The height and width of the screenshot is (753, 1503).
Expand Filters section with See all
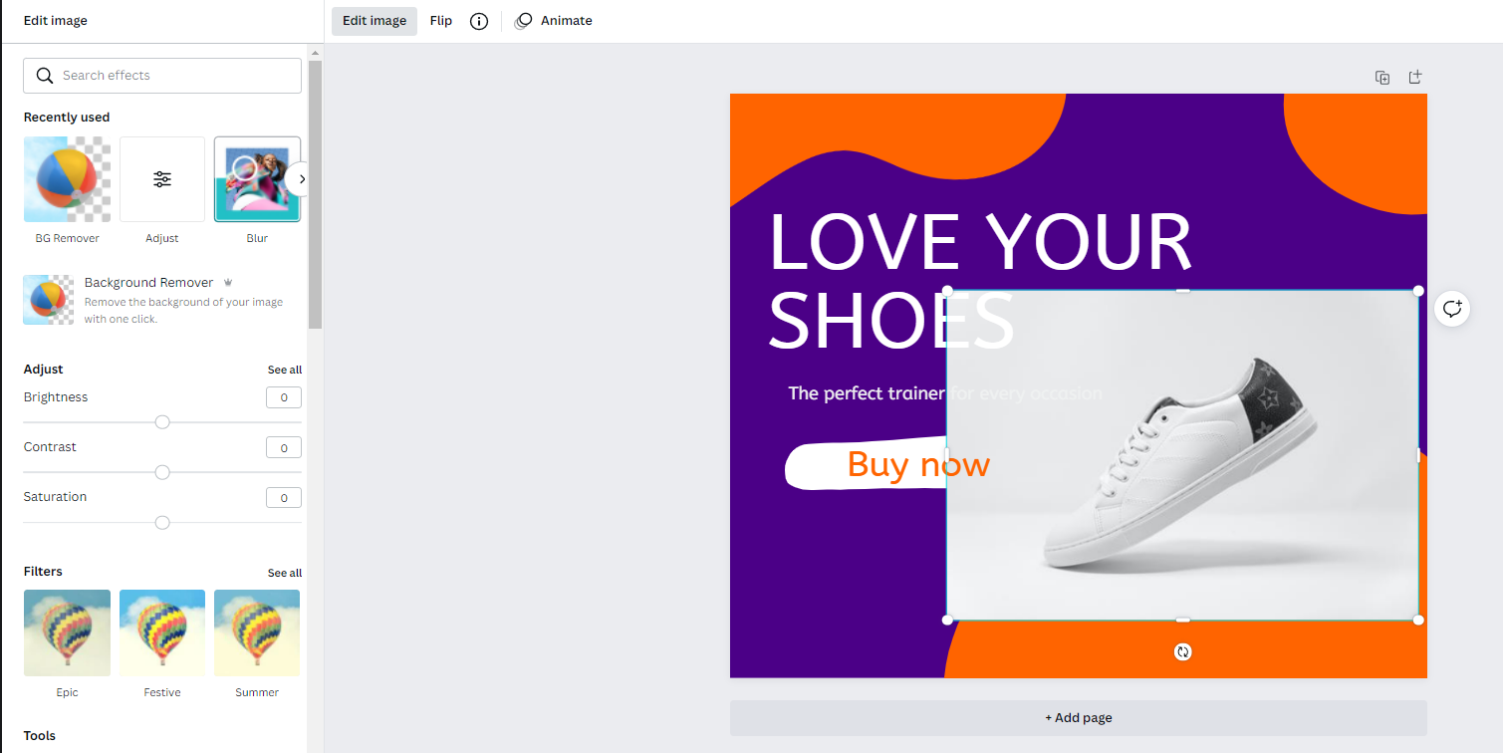click(x=284, y=573)
